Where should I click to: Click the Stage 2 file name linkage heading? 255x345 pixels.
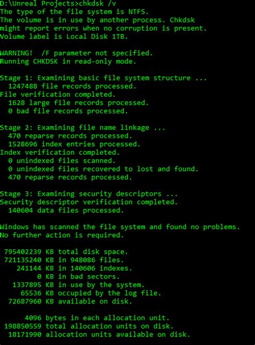82,127
